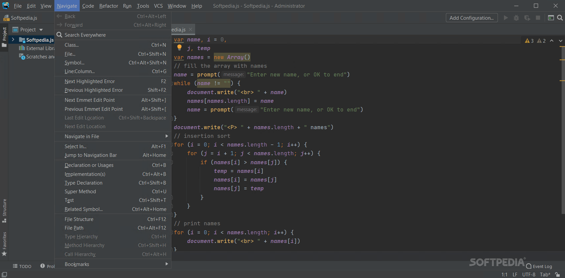The image size is (565, 278).
Task: Choose File Path menu entry
Action: (x=113, y=228)
